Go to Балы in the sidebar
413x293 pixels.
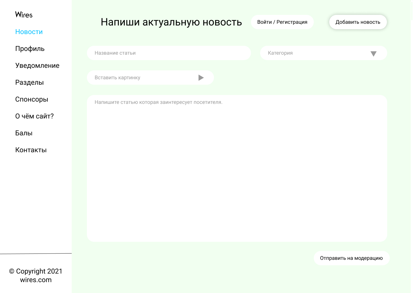24,133
